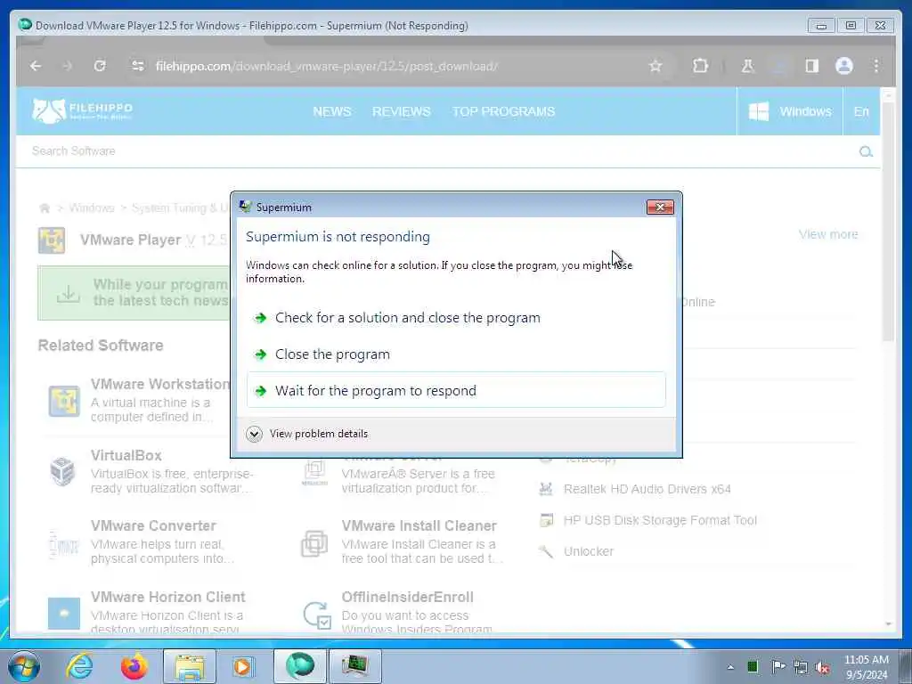Open the browser three-dot menu
Image resolution: width=912 pixels, height=684 pixels.
(x=876, y=66)
